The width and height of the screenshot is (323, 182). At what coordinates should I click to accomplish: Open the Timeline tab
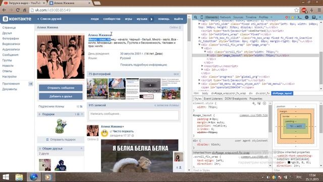click(x=251, y=17)
